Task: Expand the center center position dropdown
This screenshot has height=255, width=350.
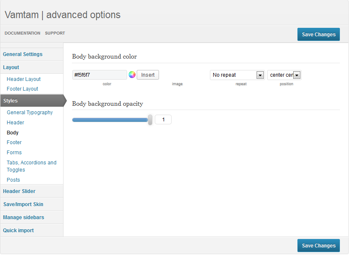Action: (284, 75)
